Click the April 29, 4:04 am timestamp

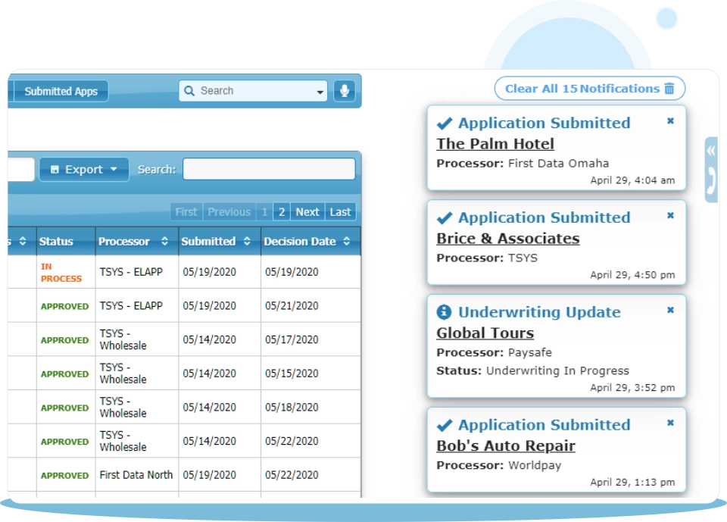(x=632, y=180)
